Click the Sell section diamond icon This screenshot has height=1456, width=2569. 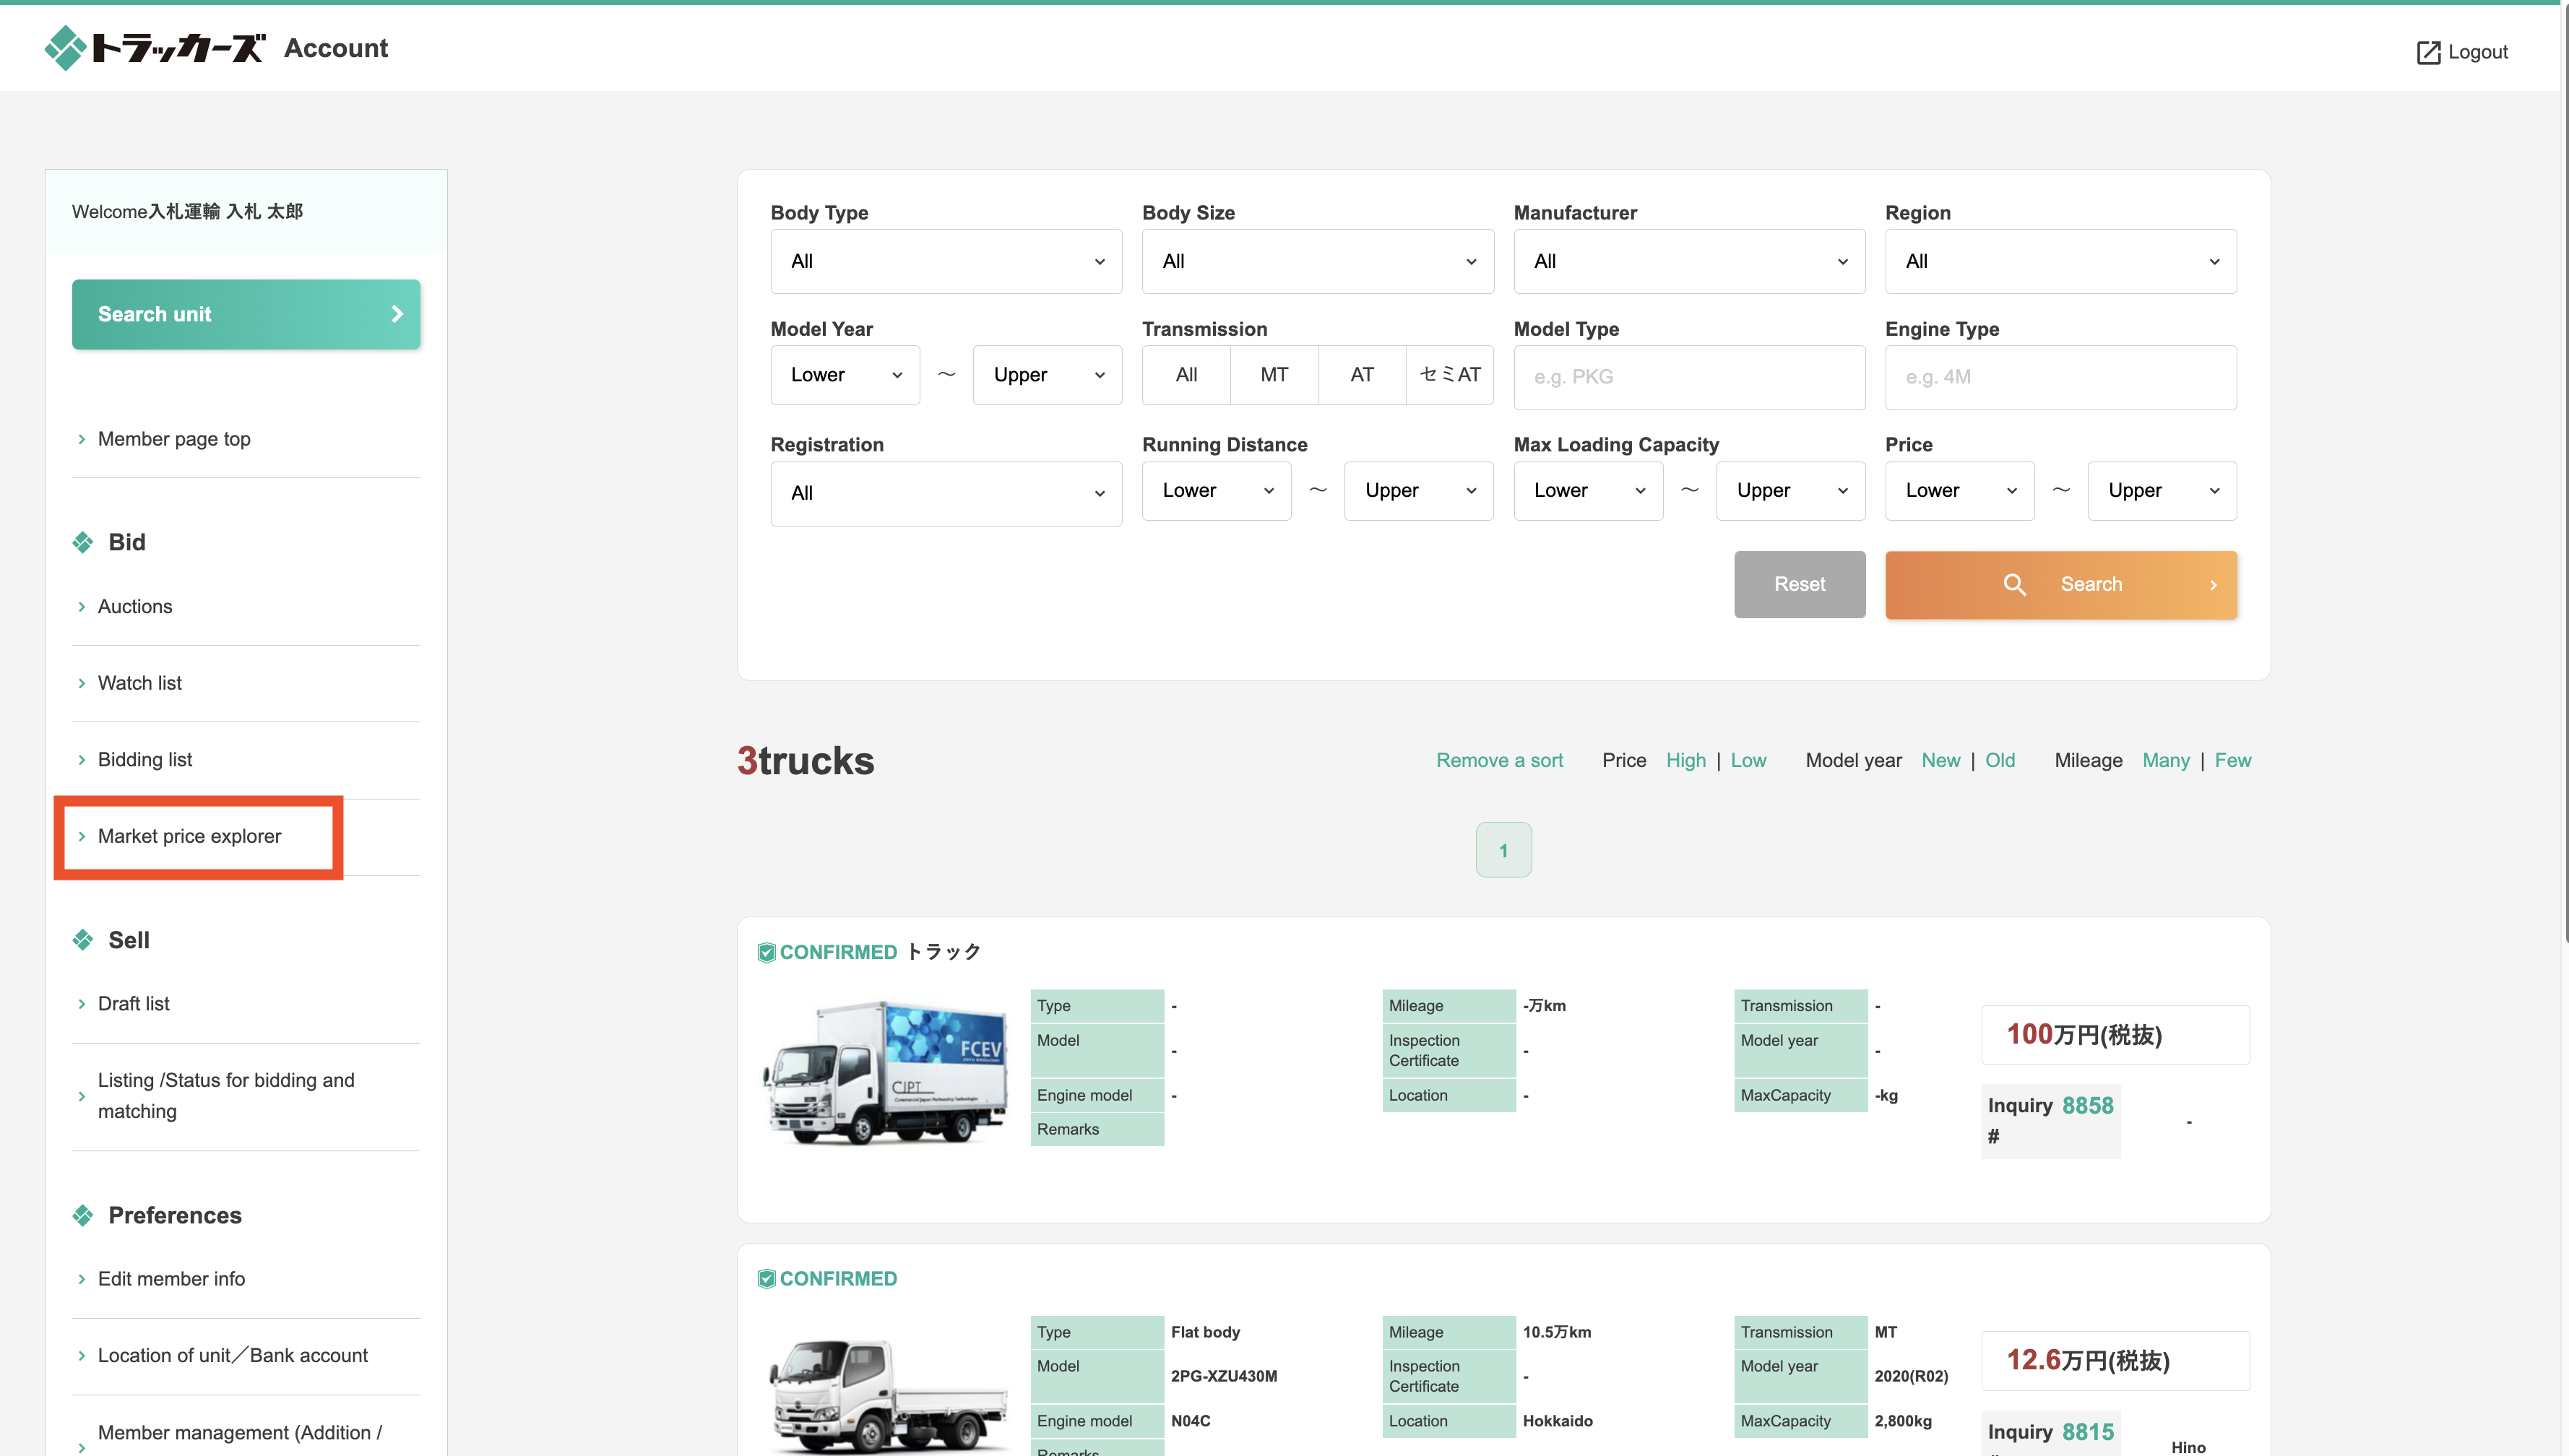tap(83, 940)
